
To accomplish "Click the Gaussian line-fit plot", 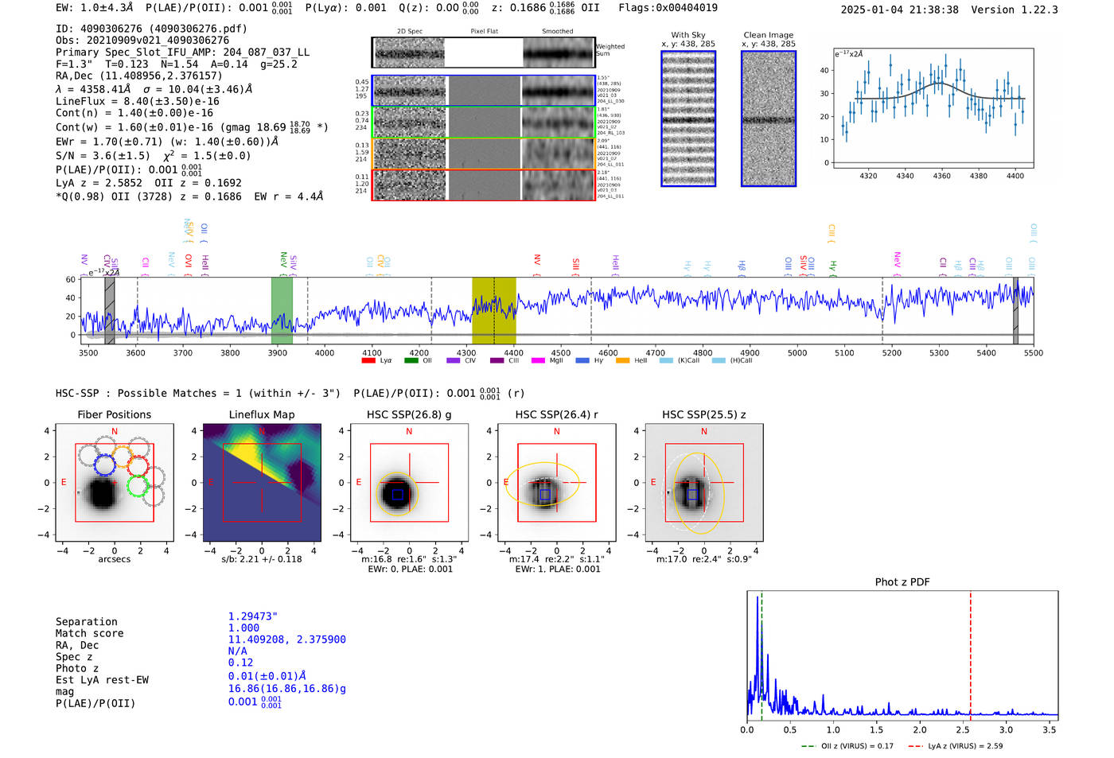I will (x=933, y=109).
